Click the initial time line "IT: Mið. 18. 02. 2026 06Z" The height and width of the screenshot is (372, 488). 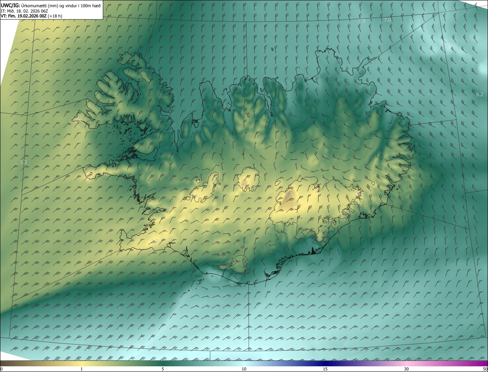pyautogui.click(x=24, y=11)
